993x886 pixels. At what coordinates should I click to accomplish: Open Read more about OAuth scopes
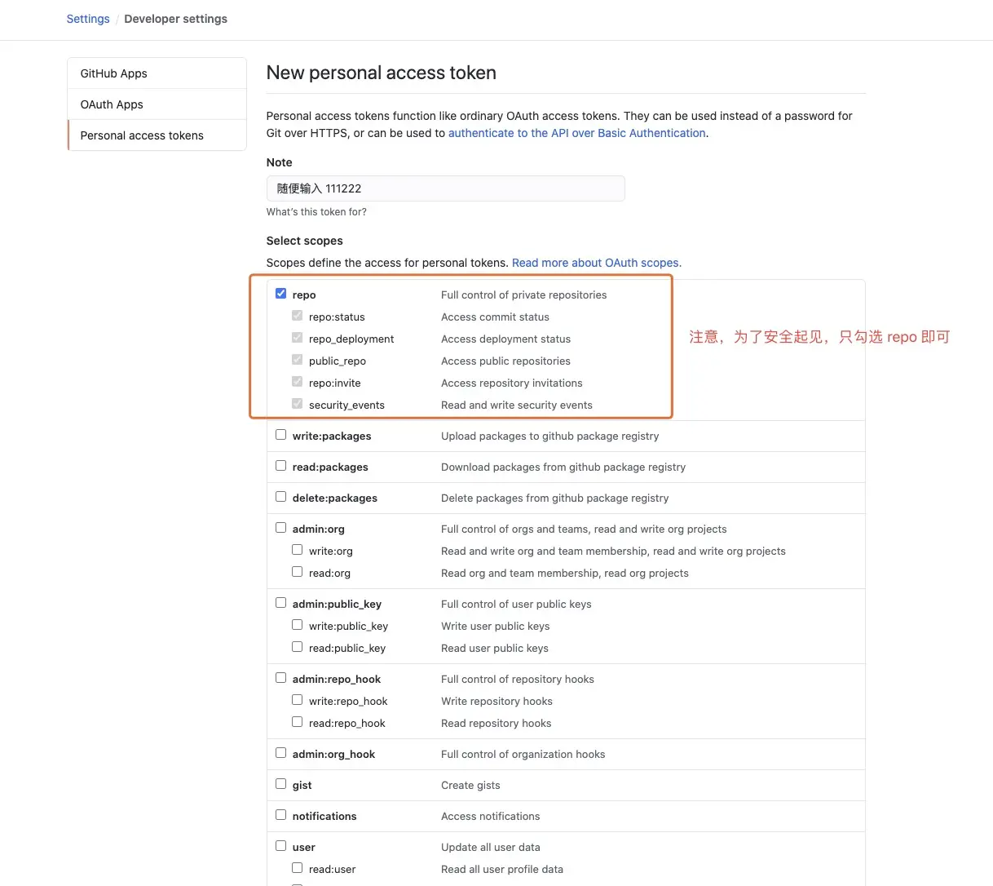pos(595,263)
